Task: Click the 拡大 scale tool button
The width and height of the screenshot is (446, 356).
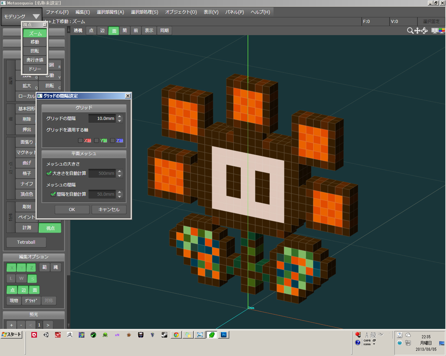Action: click(27, 86)
